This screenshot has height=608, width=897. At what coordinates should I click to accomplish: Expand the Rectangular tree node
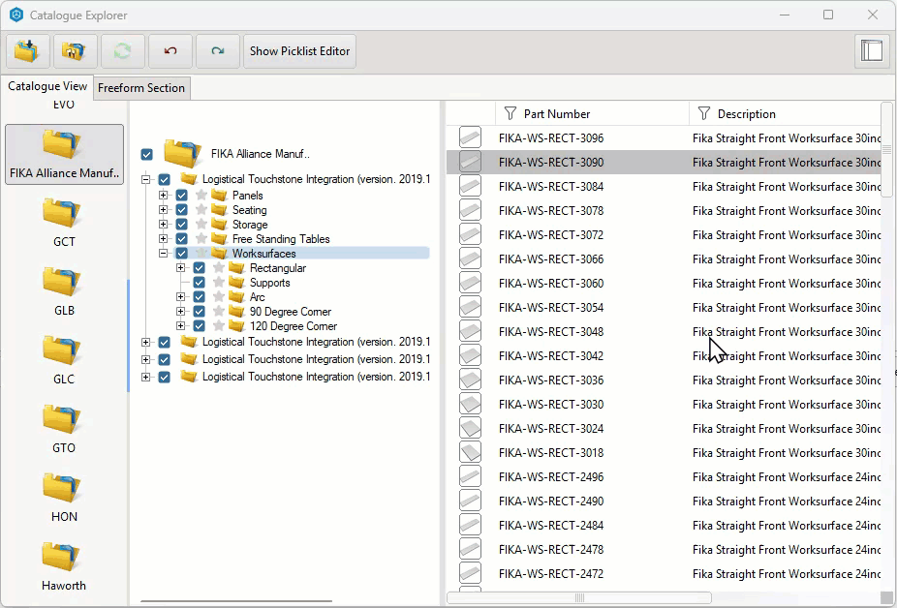[181, 267]
